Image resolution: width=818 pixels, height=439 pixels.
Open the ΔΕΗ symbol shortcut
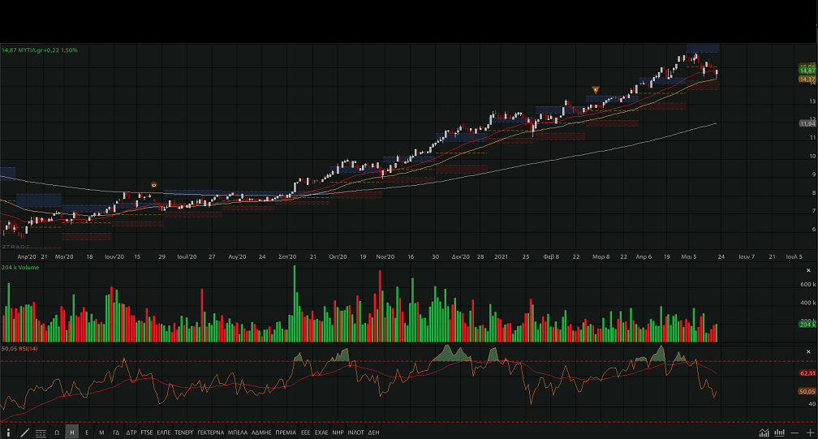pyautogui.click(x=373, y=433)
